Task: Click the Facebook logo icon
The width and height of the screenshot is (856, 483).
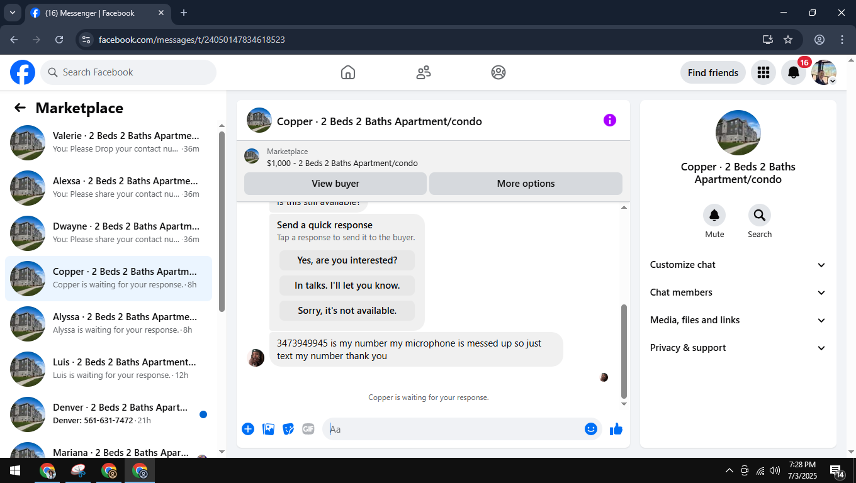Action: [23, 72]
